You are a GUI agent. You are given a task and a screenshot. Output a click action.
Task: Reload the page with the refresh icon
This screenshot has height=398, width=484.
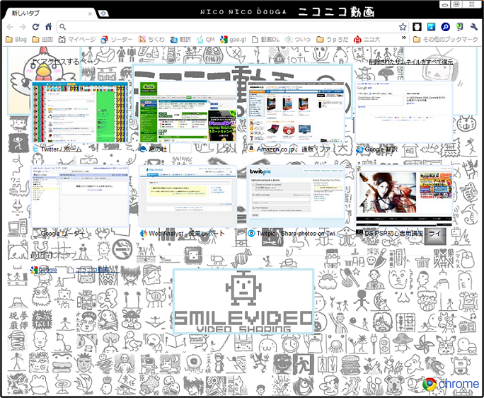(x=35, y=27)
